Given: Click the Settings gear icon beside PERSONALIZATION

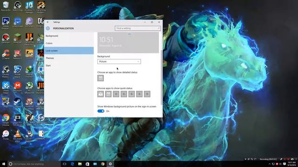Looking at the screenshot, I should 48,28.
